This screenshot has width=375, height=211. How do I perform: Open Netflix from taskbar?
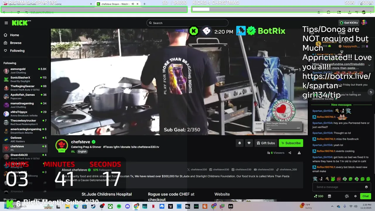coord(153,206)
